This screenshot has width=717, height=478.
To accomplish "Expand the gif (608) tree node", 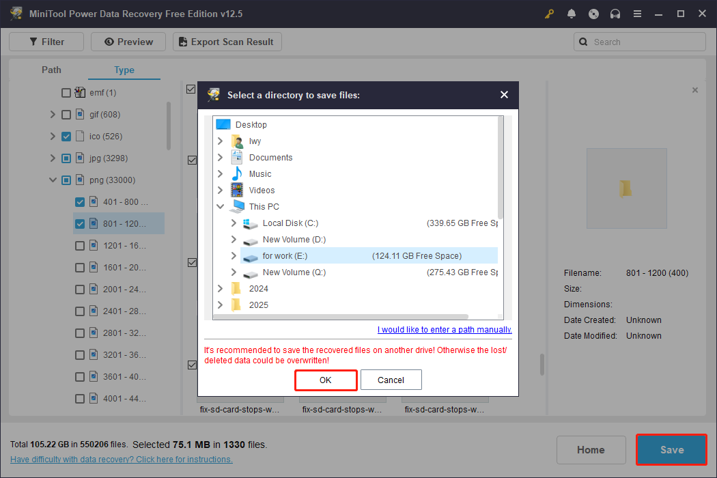I will point(53,114).
